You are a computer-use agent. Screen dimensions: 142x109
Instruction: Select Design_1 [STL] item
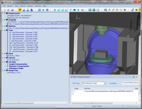15,72
